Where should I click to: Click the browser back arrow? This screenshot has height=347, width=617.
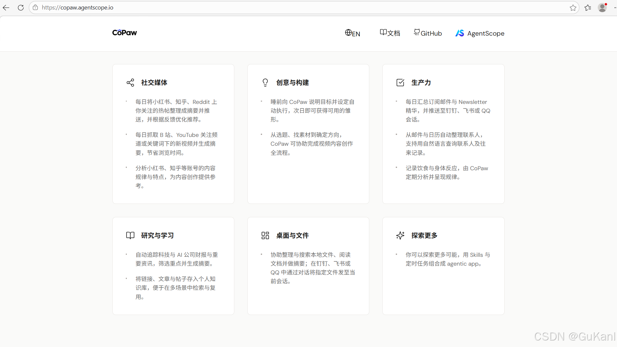pyautogui.click(x=6, y=8)
